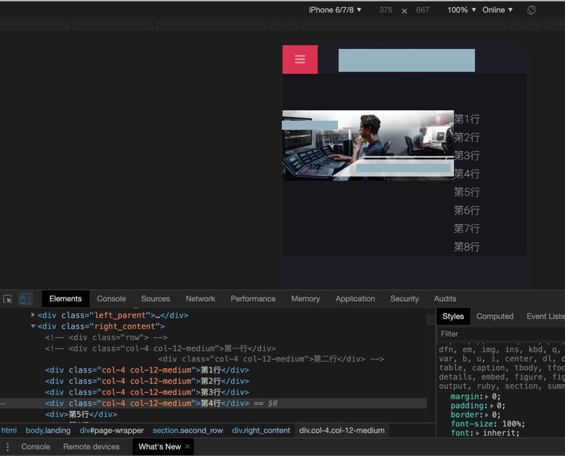Click 第2行 text in the page preview

tap(466, 137)
